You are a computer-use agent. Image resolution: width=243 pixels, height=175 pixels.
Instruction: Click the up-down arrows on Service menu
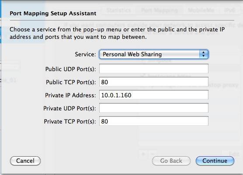point(204,54)
